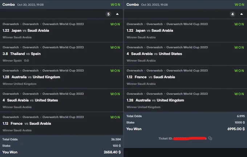Click the left combo date Oct 30, 2023, 19:08

coord(31,5)
